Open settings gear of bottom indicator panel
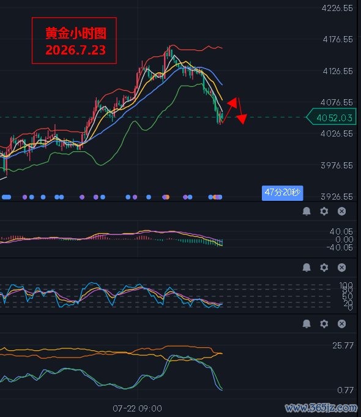The width and height of the screenshot is (361, 417). [324, 324]
